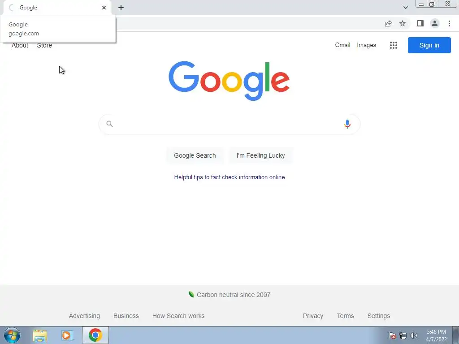Open the Privacy footer link
This screenshot has height=344, width=459.
click(313, 316)
